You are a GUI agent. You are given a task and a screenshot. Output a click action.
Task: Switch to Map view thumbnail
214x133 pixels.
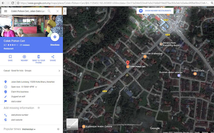(72, 124)
